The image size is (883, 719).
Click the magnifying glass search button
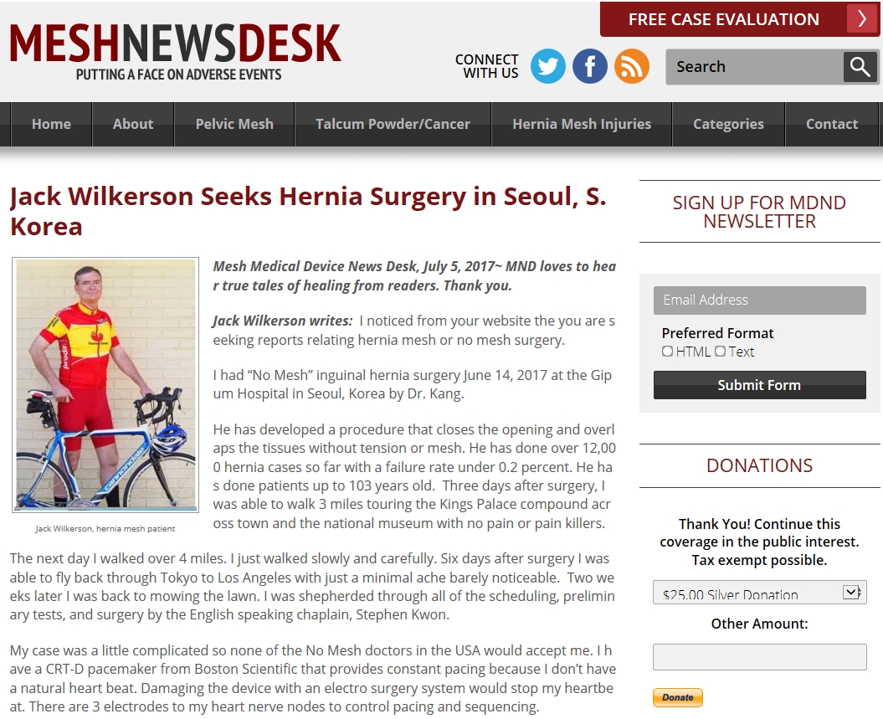coord(860,66)
